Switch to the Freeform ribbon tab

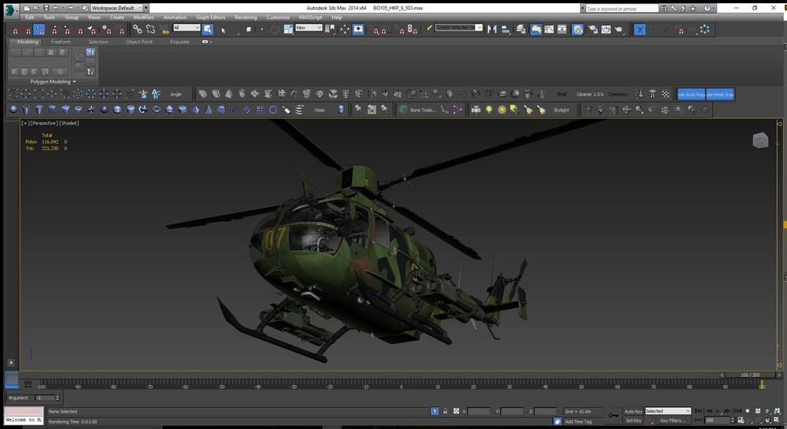[61, 42]
